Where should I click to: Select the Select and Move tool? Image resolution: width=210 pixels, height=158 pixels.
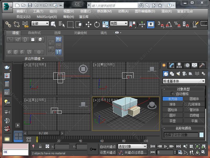click(88, 24)
